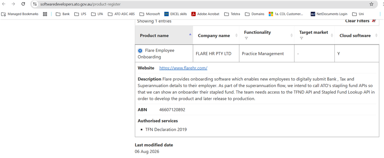Open Adobe Acrobat bookmark

click(x=205, y=14)
